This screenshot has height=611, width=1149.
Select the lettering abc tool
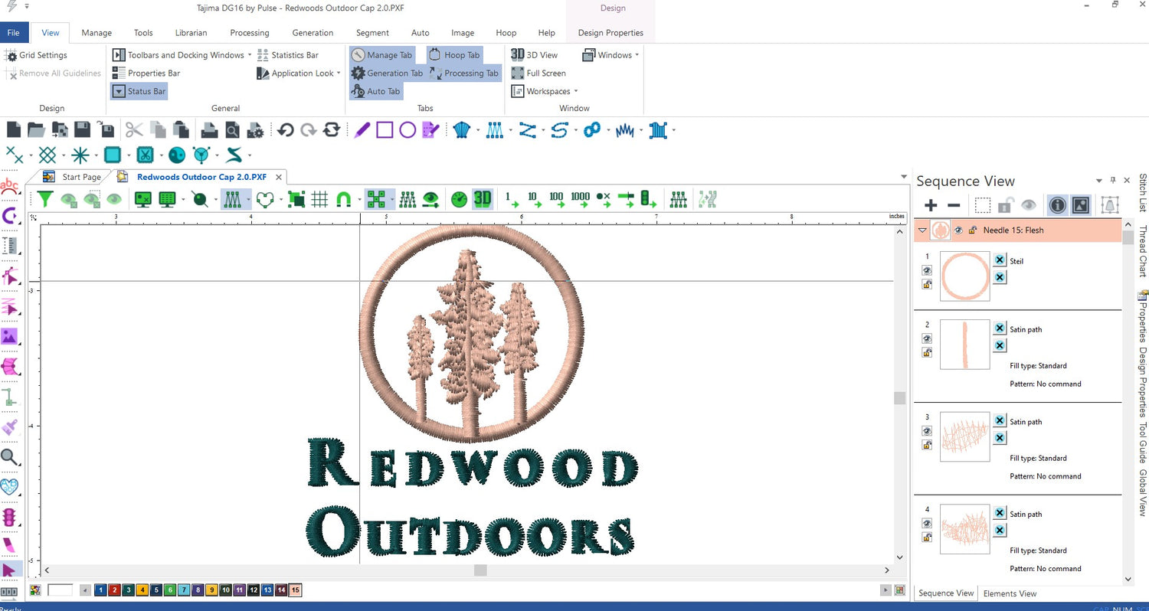9,185
